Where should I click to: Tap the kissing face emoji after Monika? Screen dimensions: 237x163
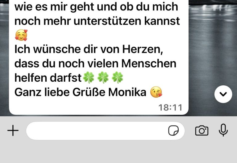pyautogui.click(x=156, y=92)
